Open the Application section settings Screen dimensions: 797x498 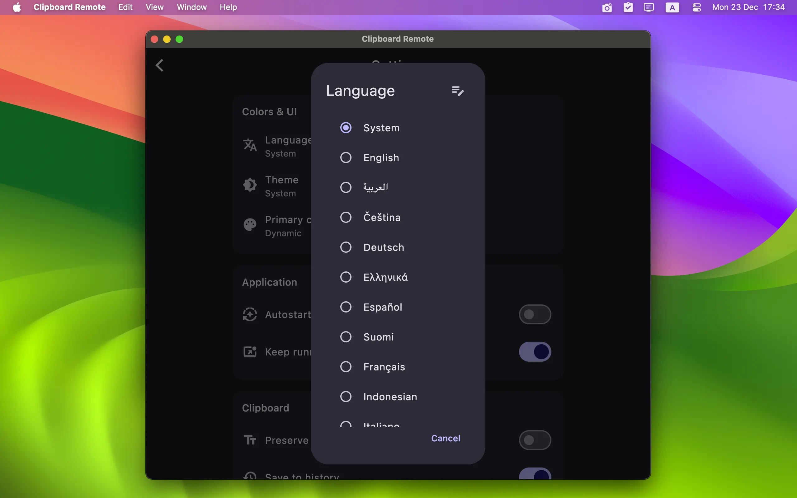(x=269, y=282)
